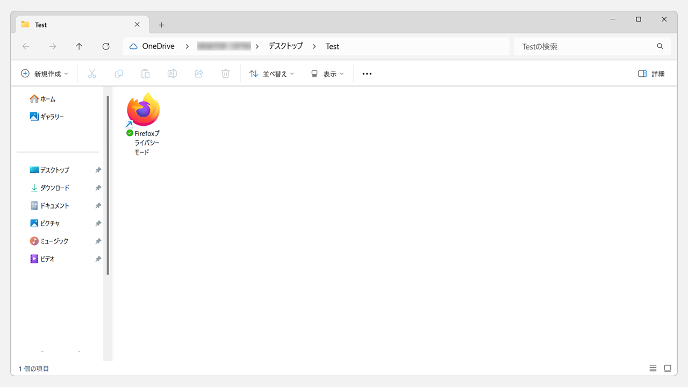Expand the 並べ替え sort dropdown
Viewport: 688px width, 387px height.
pos(272,74)
